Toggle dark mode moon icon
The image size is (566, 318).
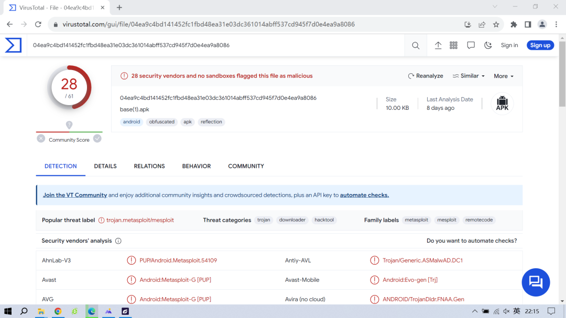pos(488,46)
